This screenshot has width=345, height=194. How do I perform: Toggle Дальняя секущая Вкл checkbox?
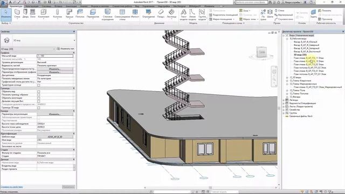38,101
